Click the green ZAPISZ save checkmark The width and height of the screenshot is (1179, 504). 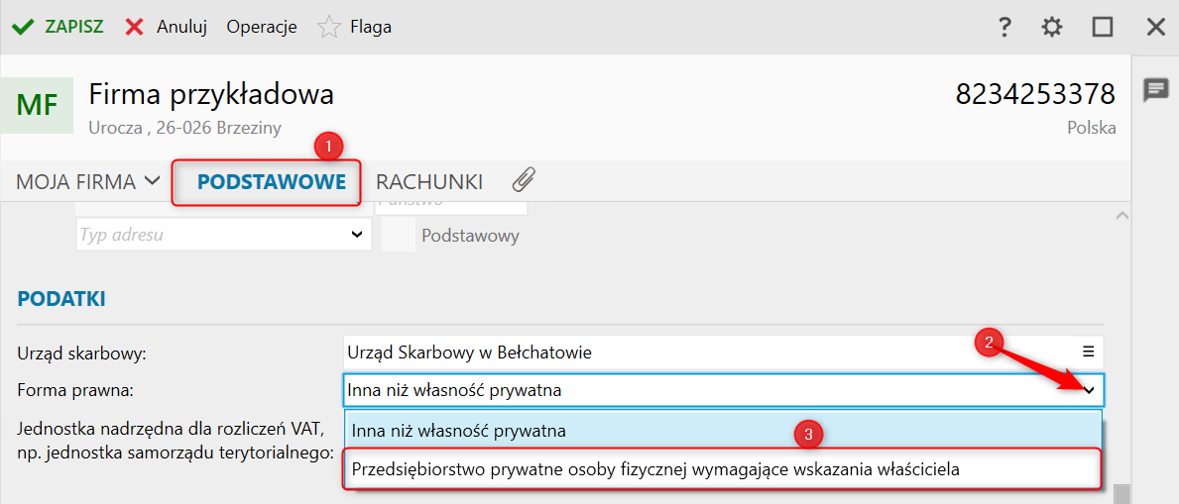point(23,27)
